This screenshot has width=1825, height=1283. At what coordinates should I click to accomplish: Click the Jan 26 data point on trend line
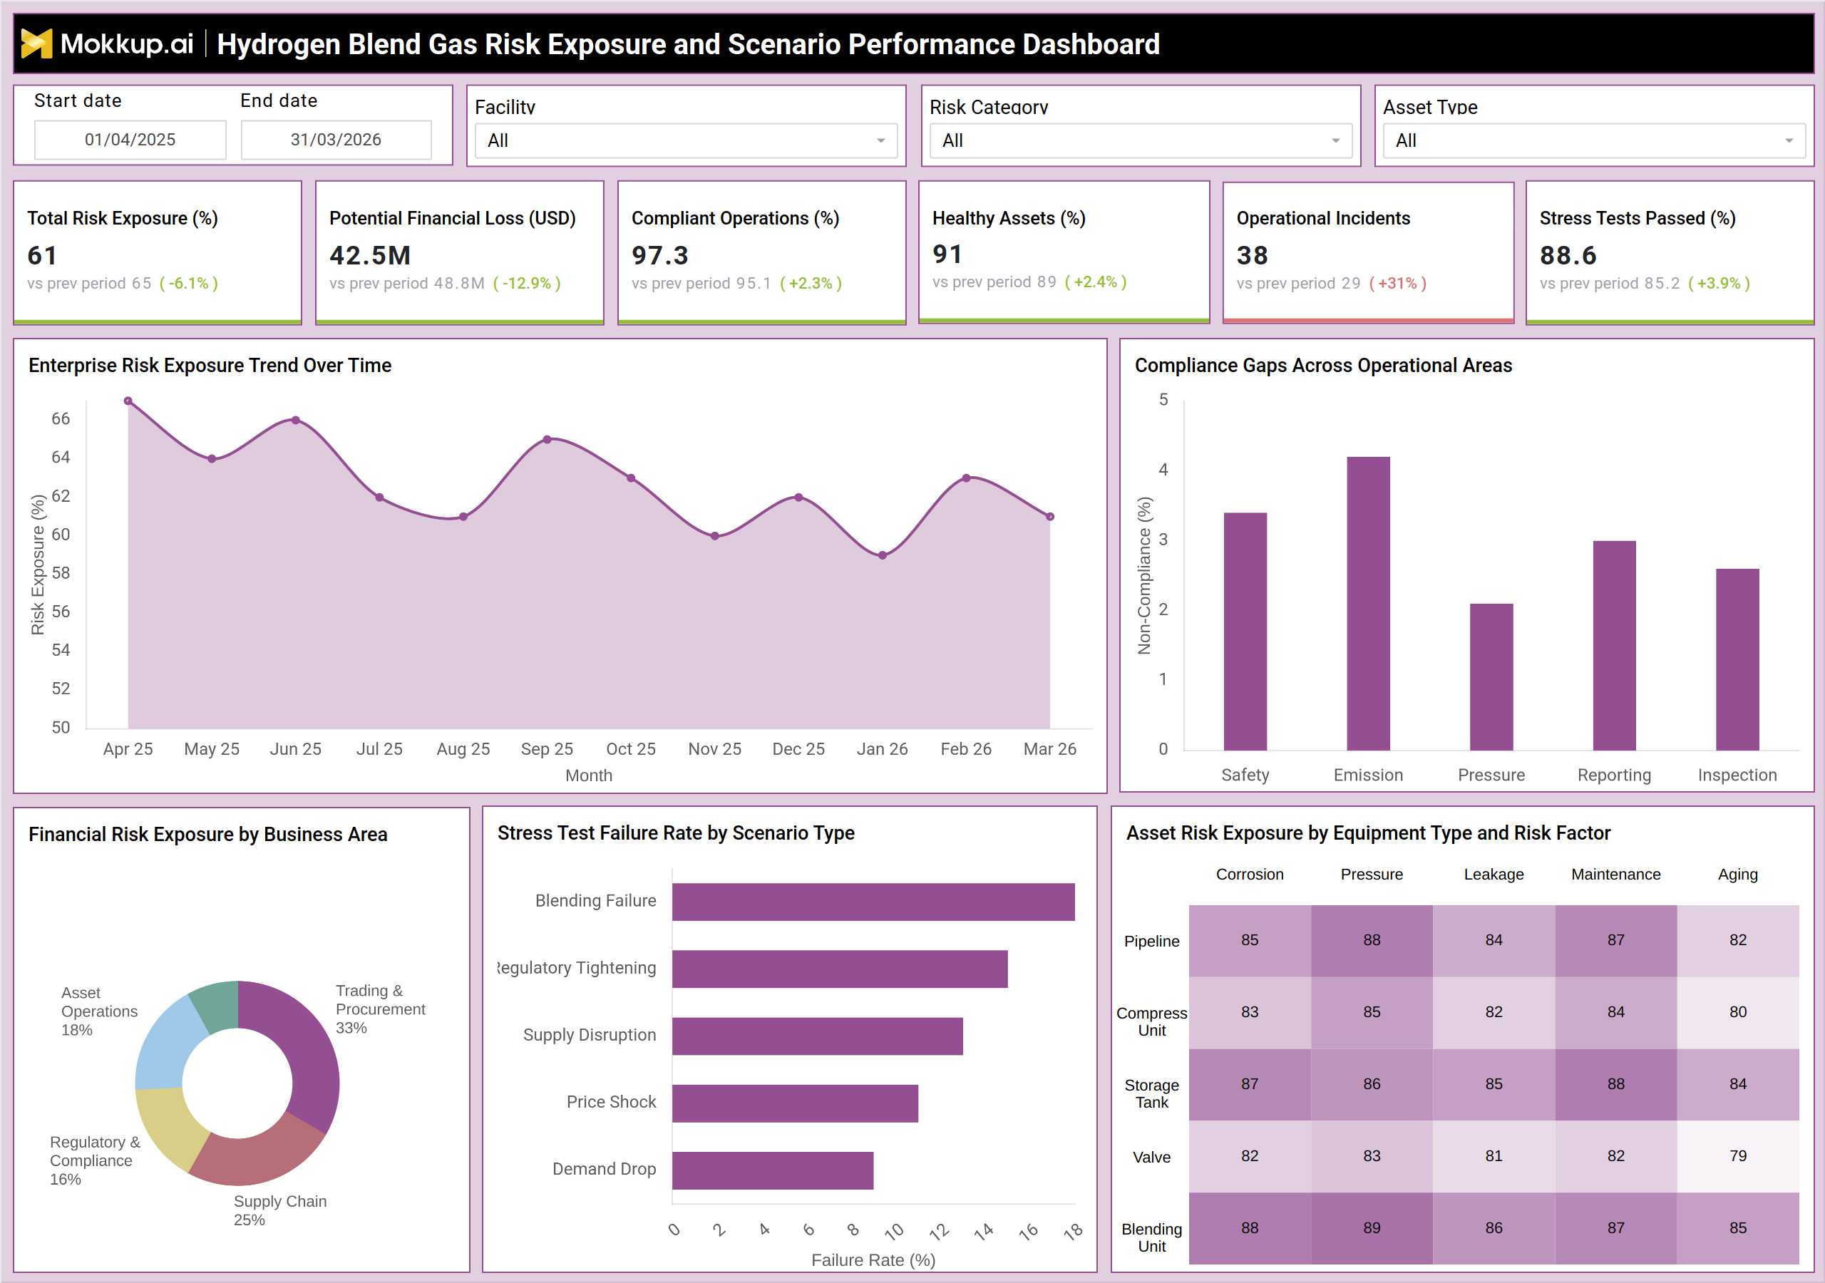click(x=883, y=556)
